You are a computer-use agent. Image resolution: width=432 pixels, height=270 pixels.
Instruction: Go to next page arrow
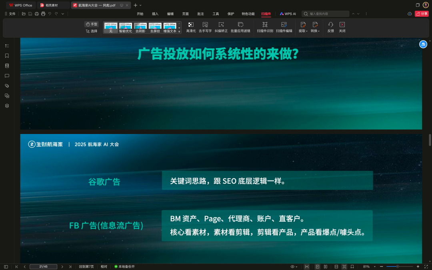pos(62,267)
